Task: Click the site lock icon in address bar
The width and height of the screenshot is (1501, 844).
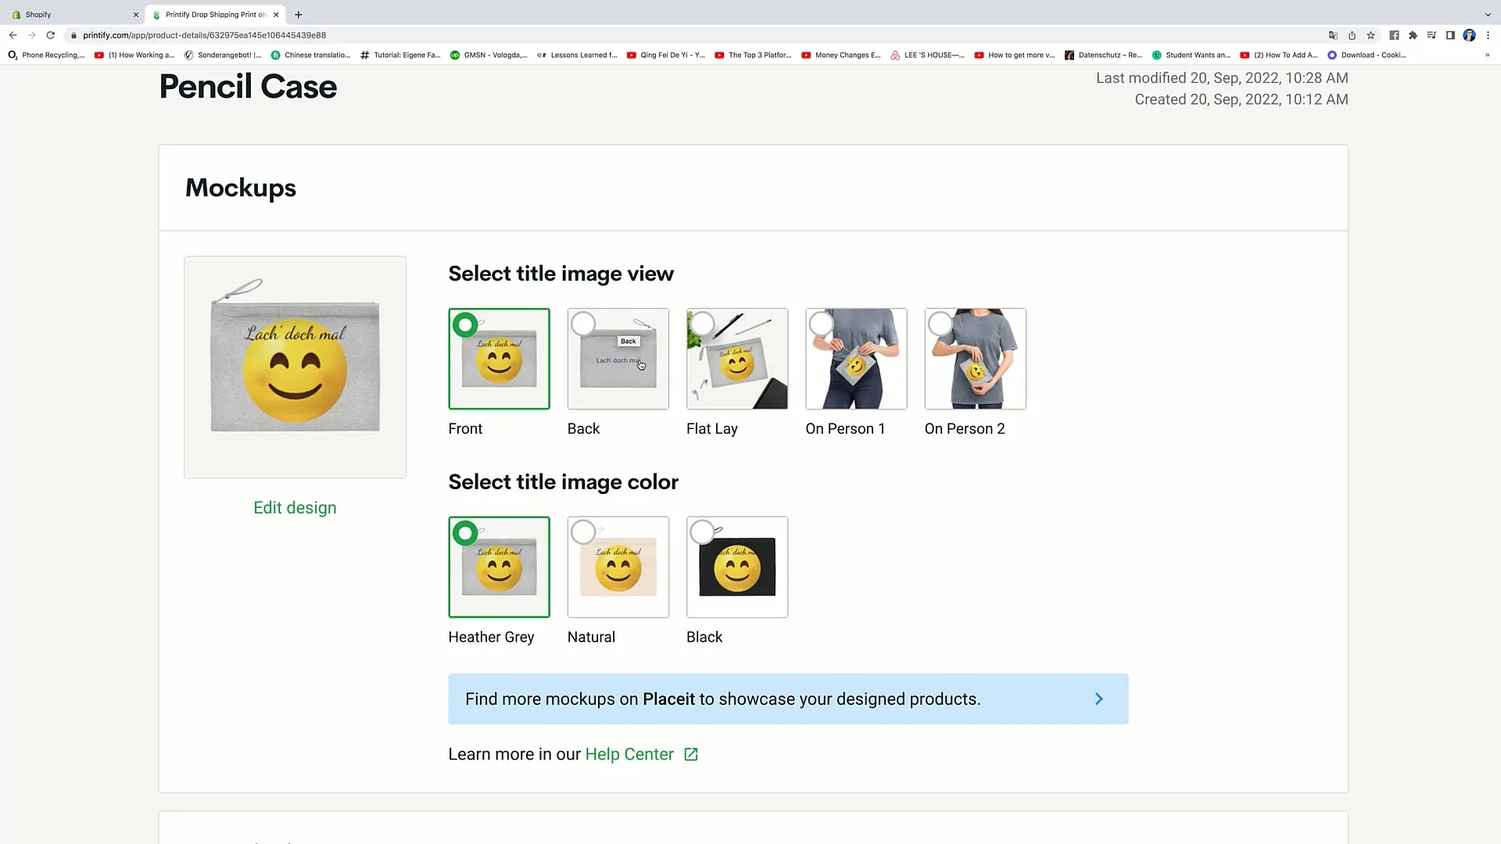Action: click(x=73, y=35)
